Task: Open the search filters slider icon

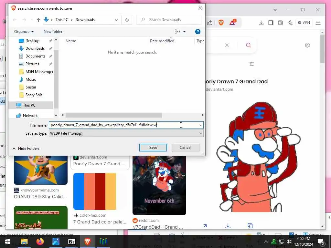Action: 251,64
